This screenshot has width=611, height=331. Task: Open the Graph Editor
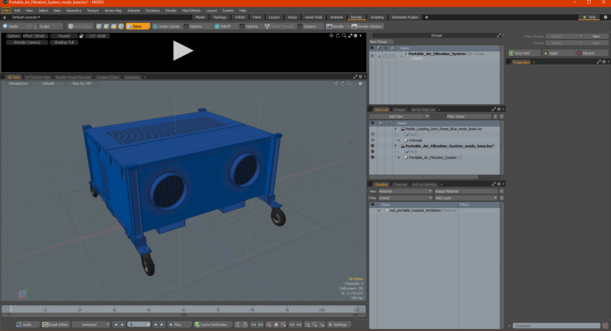pyautogui.click(x=55, y=325)
